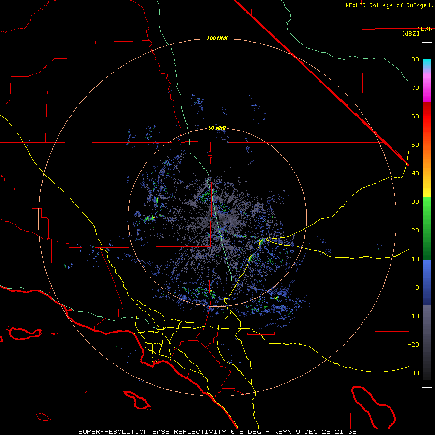435x435 pixels.
Task: Click the 50 NMI range ring label
Action: [x=217, y=128]
